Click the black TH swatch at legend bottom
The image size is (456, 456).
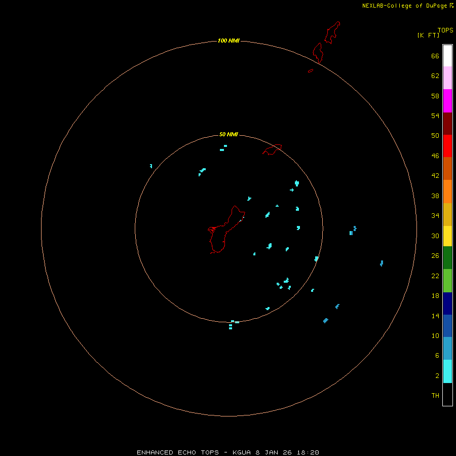(447, 394)
